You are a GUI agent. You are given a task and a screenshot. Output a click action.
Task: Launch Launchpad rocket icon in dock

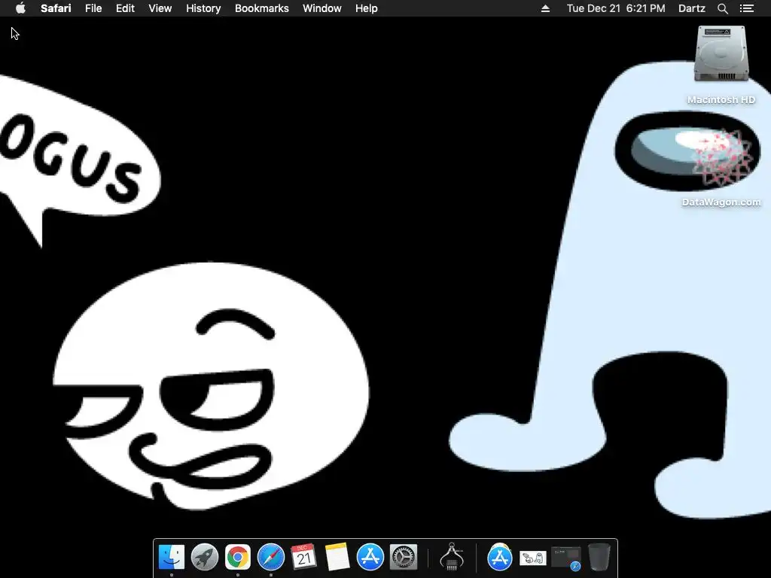coord(205,557)
